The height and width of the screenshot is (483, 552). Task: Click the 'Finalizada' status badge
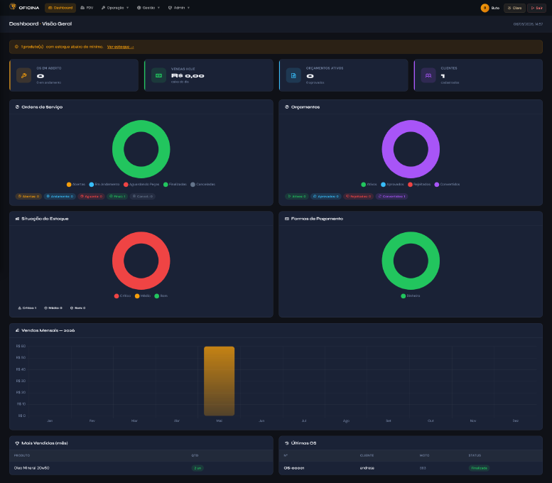(479, 468)
